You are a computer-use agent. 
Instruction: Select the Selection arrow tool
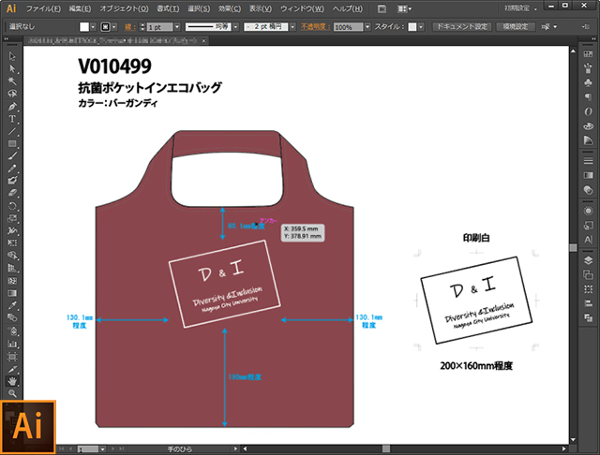click(13, 56)
